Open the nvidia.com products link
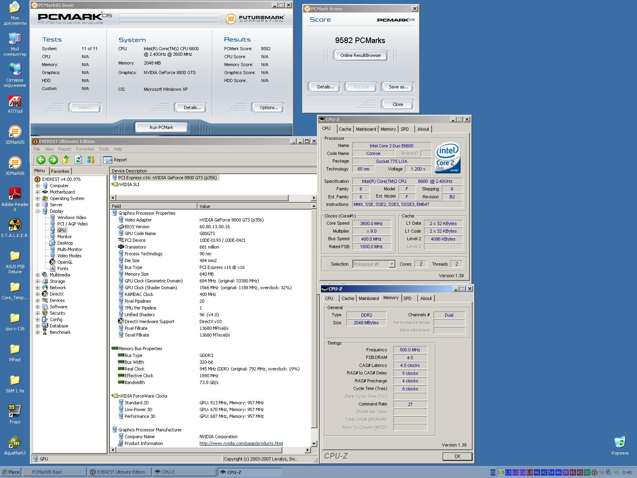Screen dimensions: 637x478 point(241,443)
